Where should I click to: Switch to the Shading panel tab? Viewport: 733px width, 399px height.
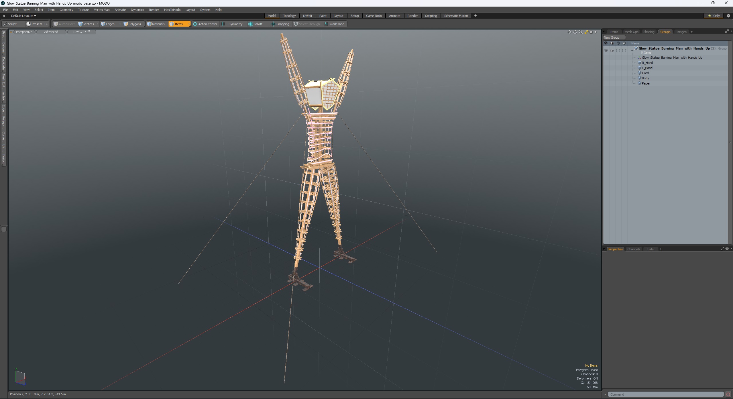649,32
